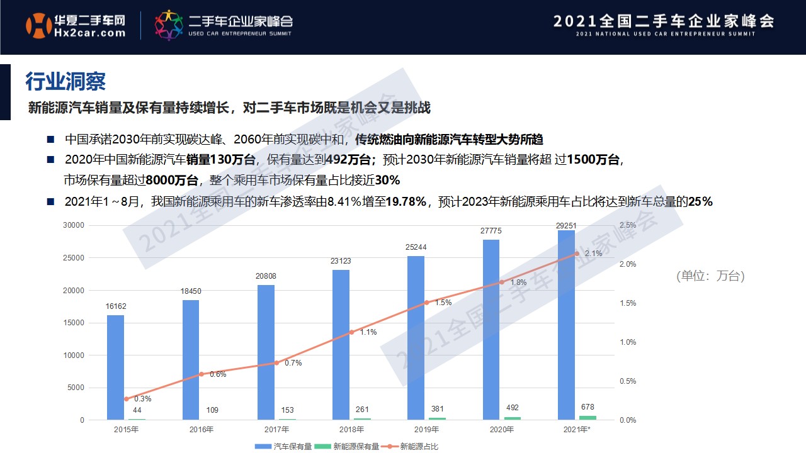Click the unit note (单位：万台)

tap(710, 276)
